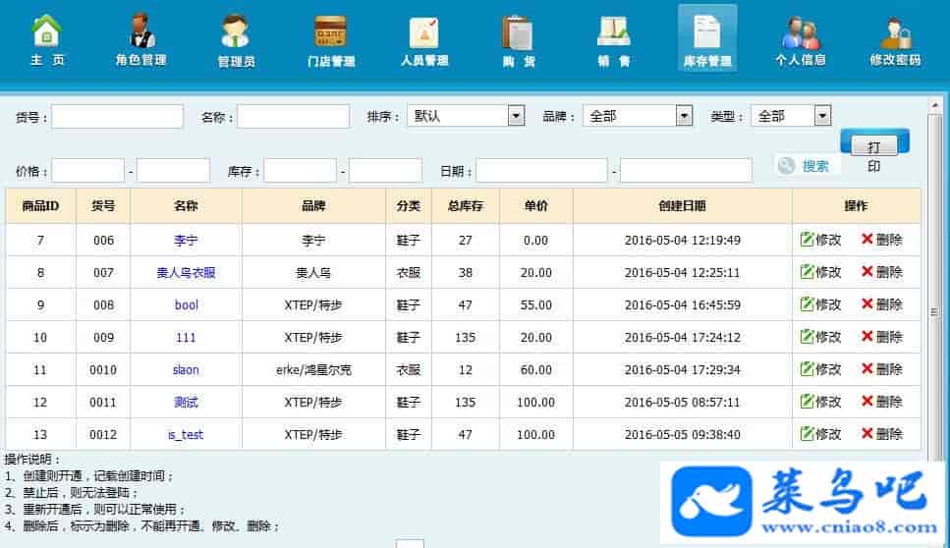Click 修改 for product ID 7
Image resolution: width=950 pixels, height=548 pixels.
[x=821, y=240]
